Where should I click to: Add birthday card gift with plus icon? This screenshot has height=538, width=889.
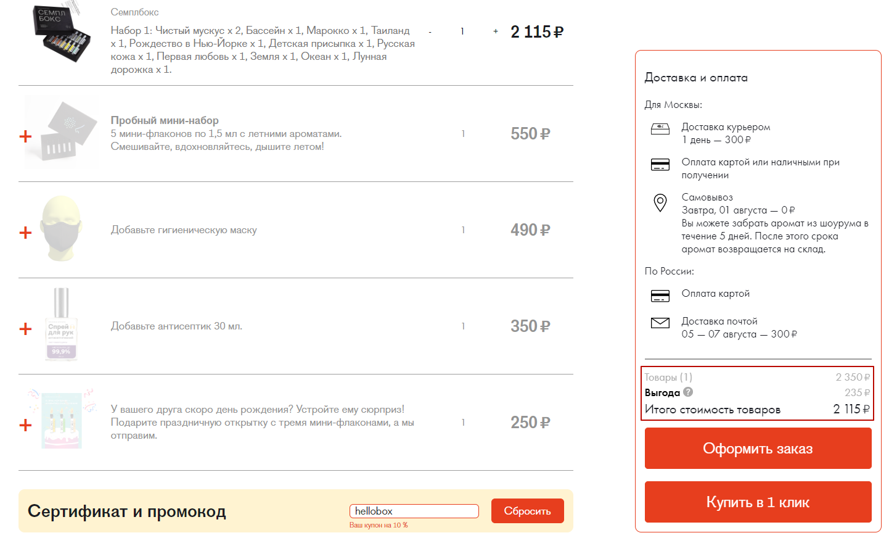(25, 425)
